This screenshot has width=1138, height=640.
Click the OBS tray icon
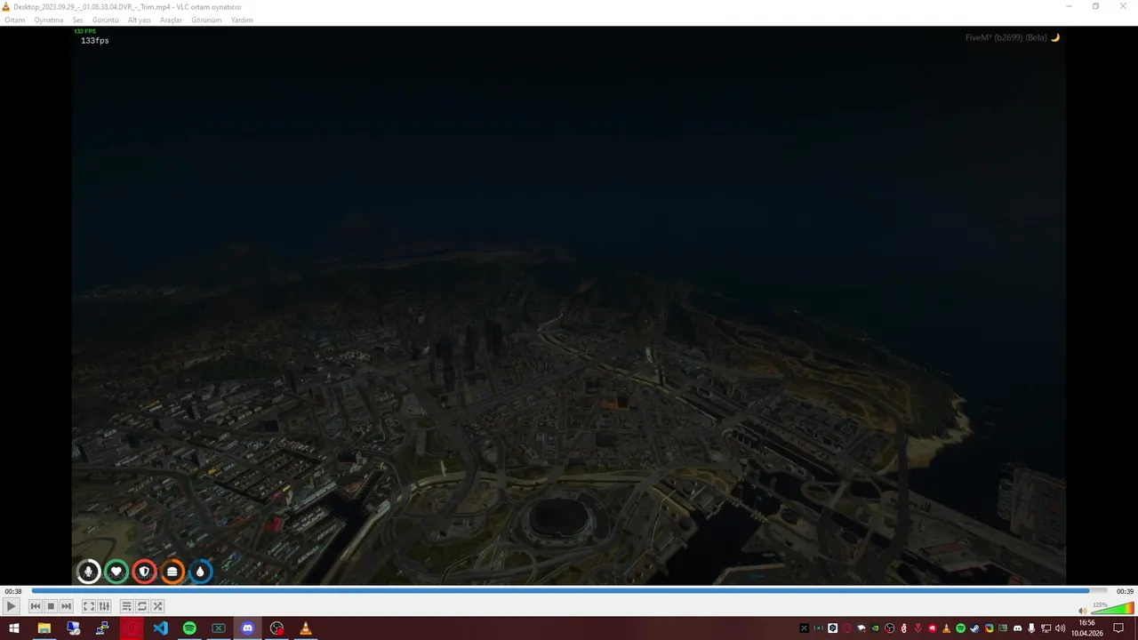(889, 628)
